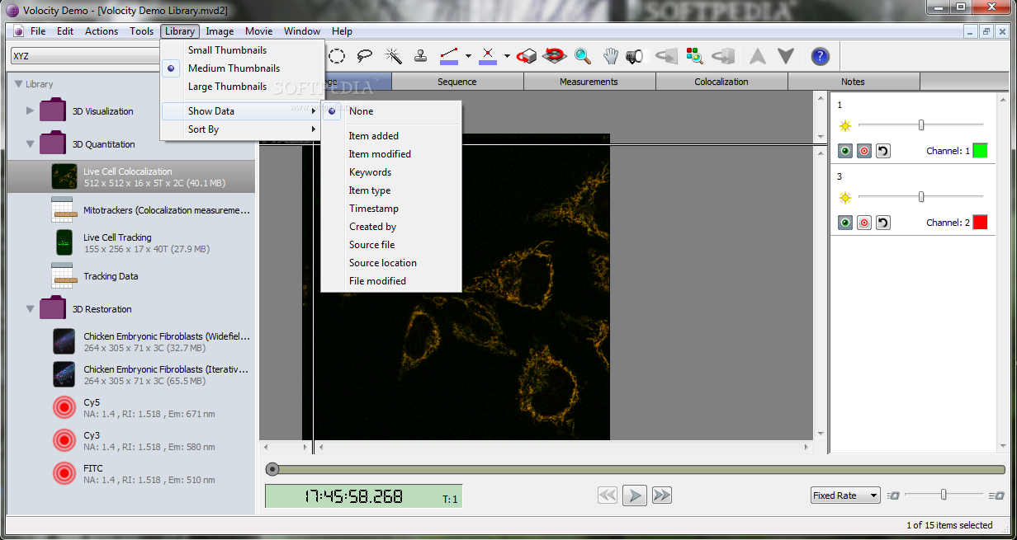This screenshot has width=1017, height=540.
Task: Toggle channel 2 red target button
Action: pos(864,223)
